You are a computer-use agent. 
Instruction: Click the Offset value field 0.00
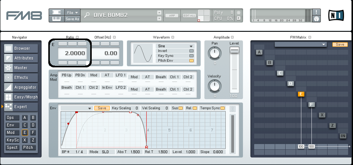click(x=105, y=53)
